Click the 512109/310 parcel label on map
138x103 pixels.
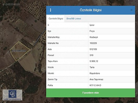(19, 51)
